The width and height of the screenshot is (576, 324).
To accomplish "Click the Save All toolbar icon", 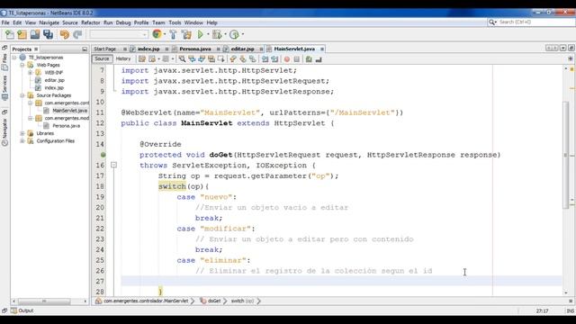I will point(48,34).
